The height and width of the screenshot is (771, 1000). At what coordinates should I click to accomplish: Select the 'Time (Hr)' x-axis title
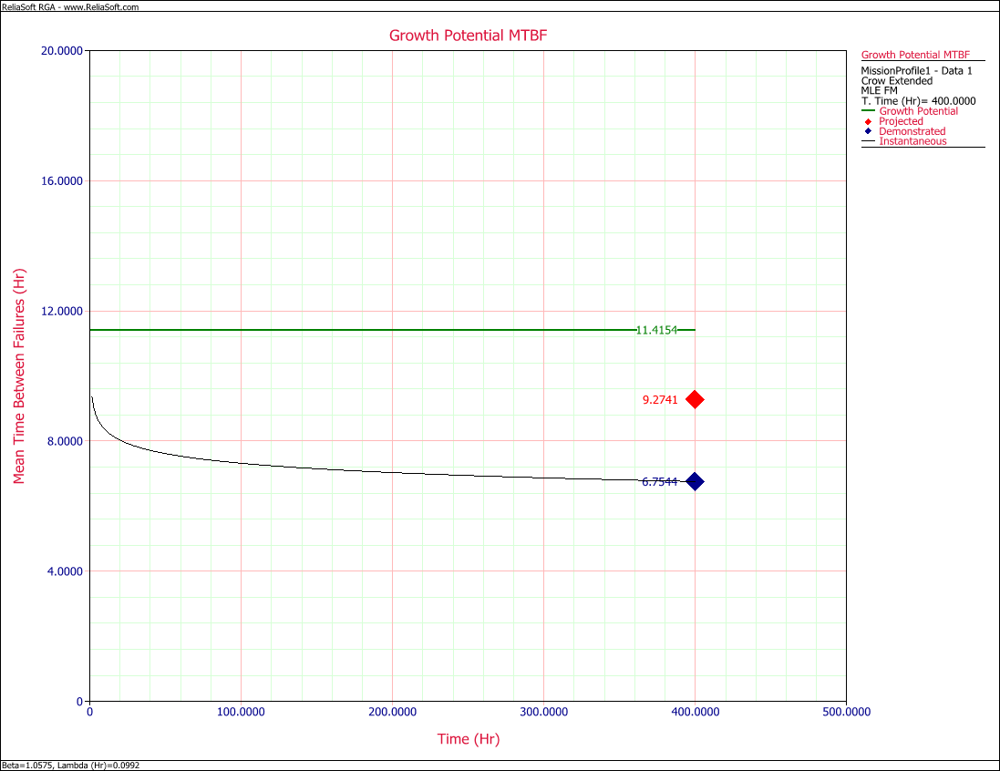point(468,739)
